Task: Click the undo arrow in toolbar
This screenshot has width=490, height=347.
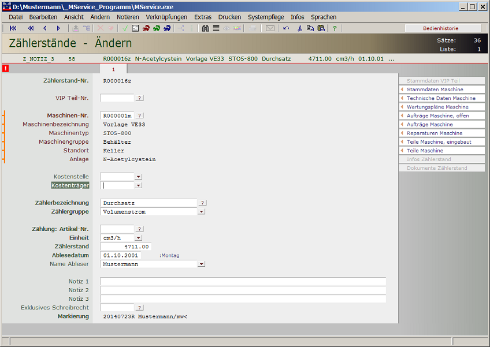Action: coord(286,28)
